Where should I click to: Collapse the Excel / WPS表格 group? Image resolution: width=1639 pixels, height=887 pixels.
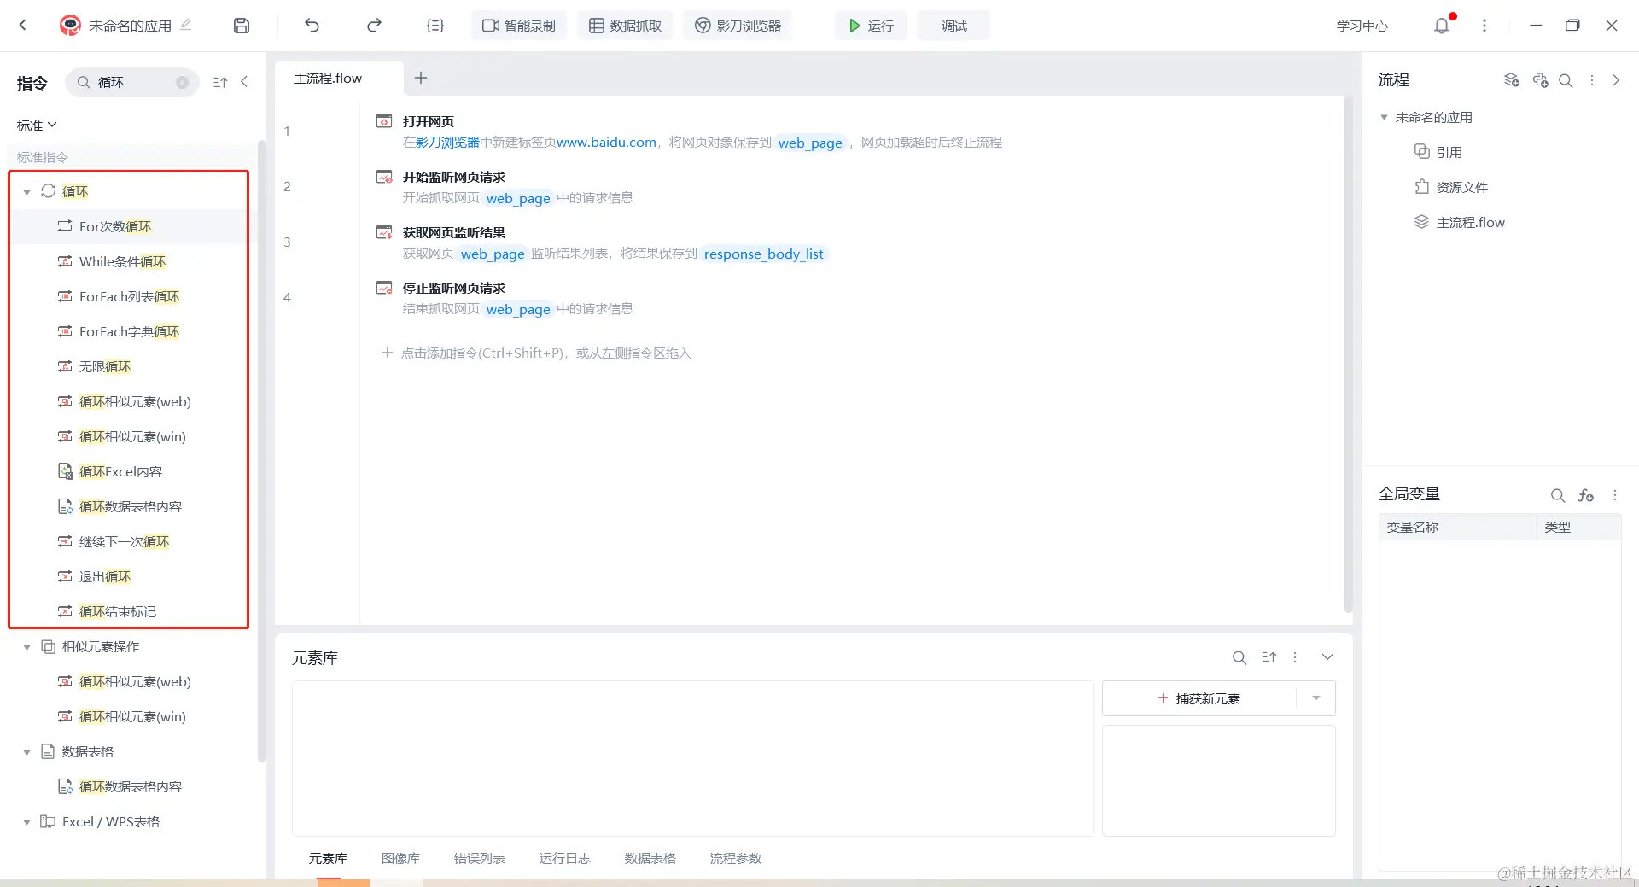[26, 822]
